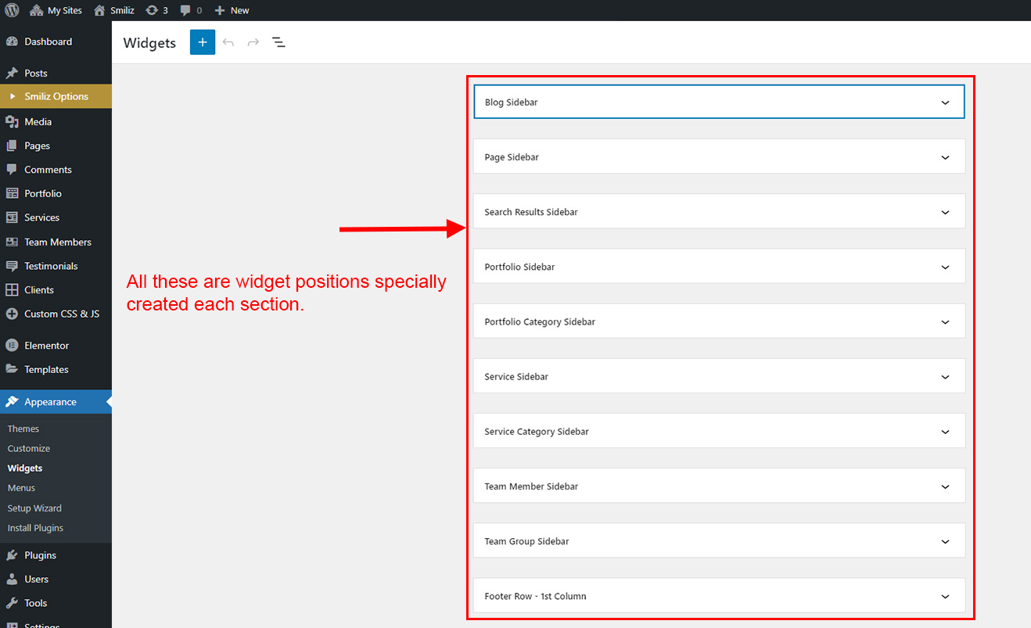Expand the Page Sidebar chevron
This screenshot has width=1031, height=628.
click(x=945, y=157)
